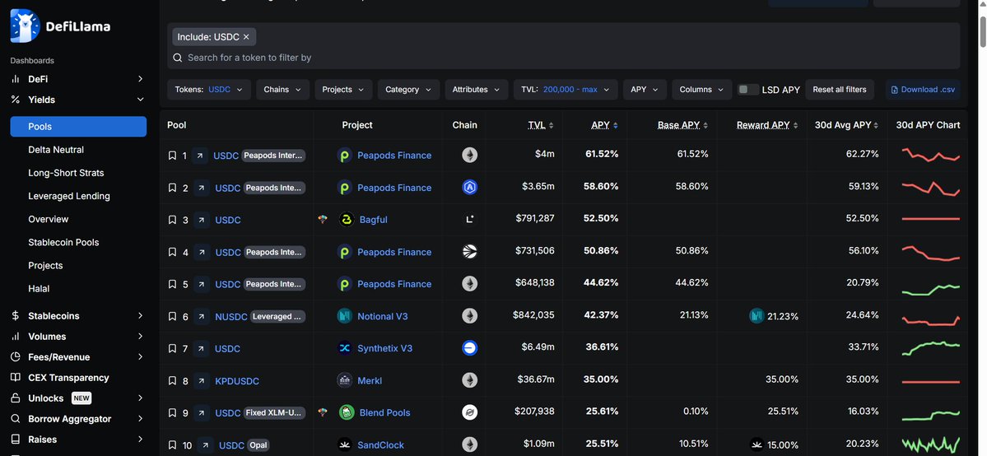Screen dimensions: 987x456
Task: Bookmark pool row 10 SandClock
Action: pos(173,445)
